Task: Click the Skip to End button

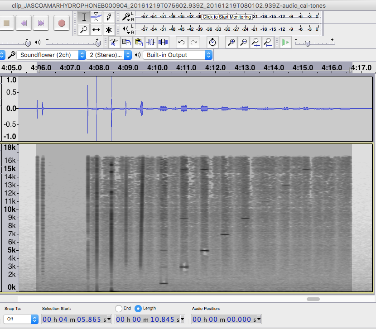Action: pyautogui.click(x=41, y=23)
